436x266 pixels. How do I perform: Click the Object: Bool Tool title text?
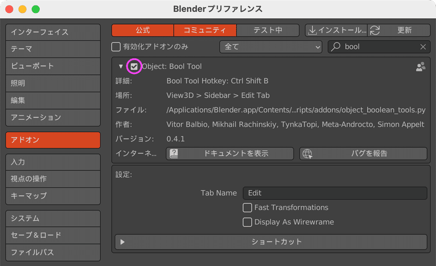[x=172, y=66]
